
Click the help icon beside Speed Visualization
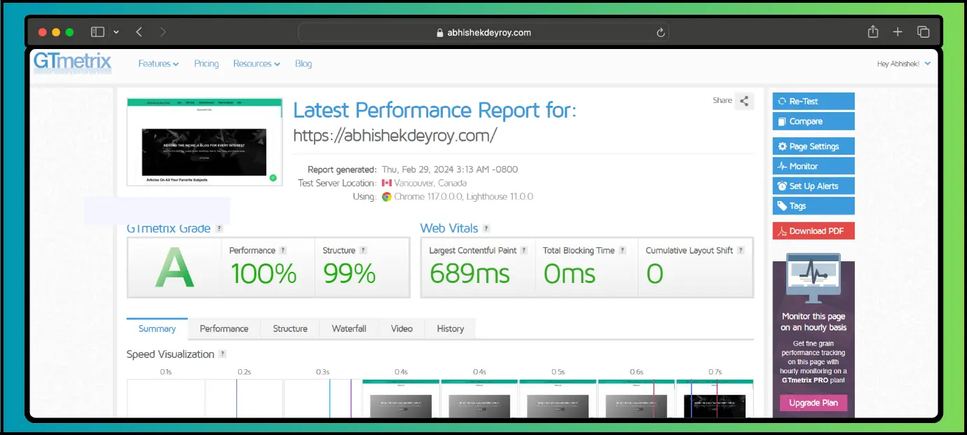pos(222,354)
